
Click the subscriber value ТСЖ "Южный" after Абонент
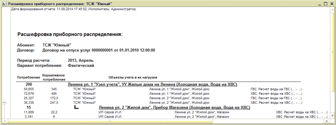coord(57,45)
